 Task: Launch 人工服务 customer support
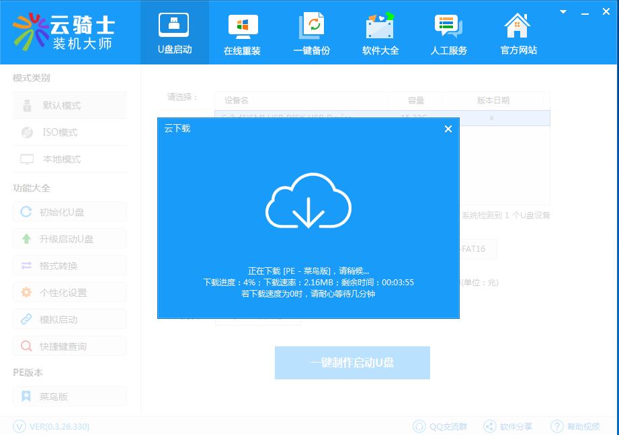(x=448, y=32)
